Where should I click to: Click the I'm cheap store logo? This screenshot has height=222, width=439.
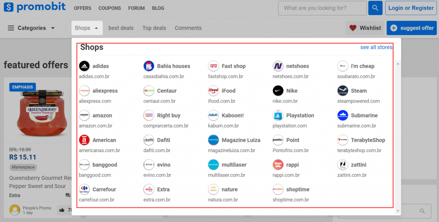click(x=343, y=66)
